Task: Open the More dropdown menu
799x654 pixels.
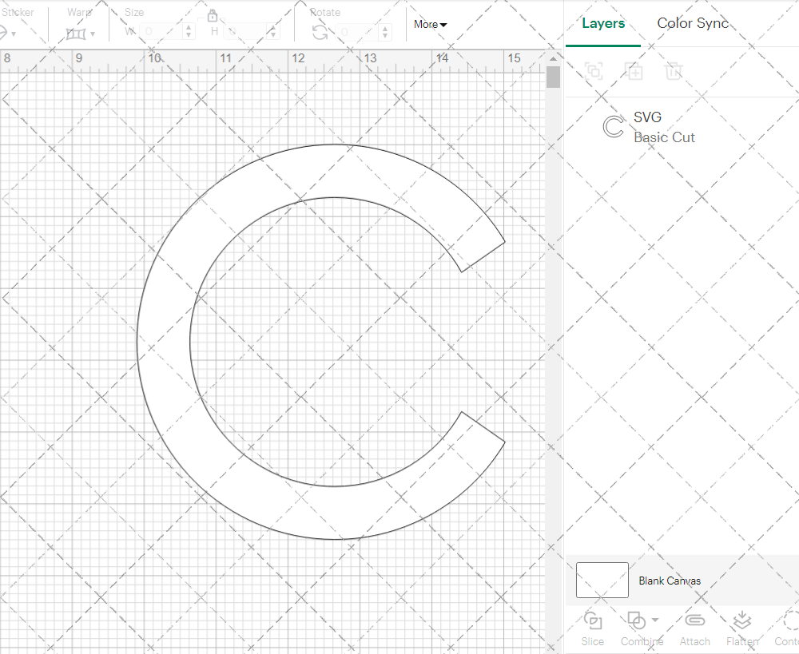Action: pos(430,25)
